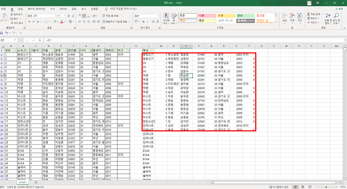This screenshot has height=189, width=347.
Task: Click the decrease decimal icon
Action: point(158,22)
